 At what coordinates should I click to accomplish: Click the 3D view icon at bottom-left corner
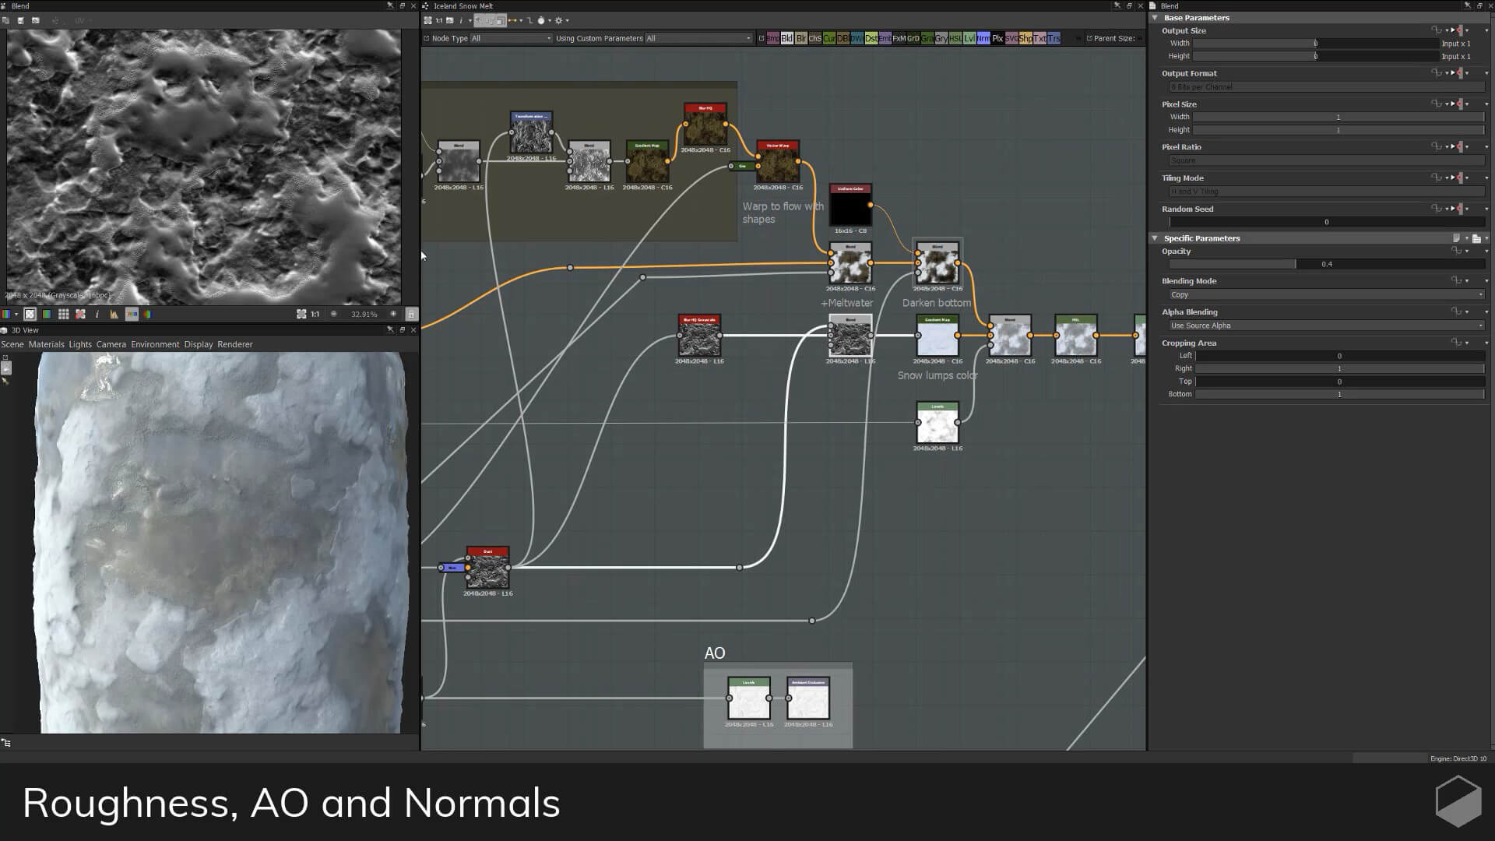[x=6, y=743]
